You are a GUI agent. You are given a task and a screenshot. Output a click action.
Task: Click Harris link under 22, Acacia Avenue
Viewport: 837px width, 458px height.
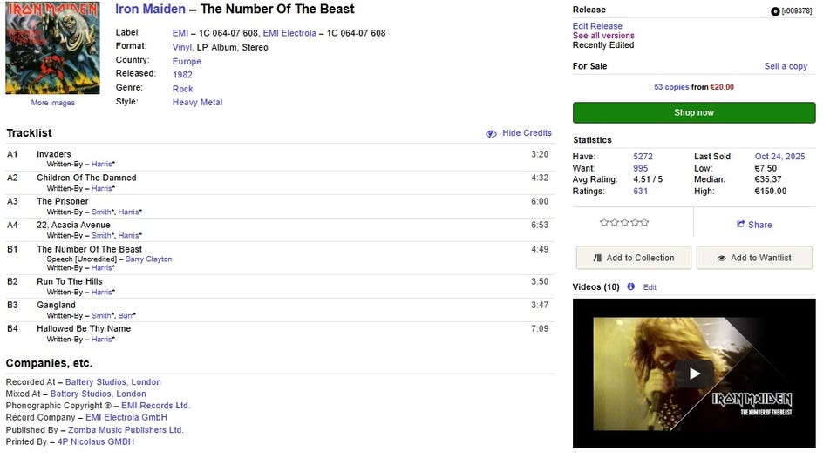(x=129, y=236)
